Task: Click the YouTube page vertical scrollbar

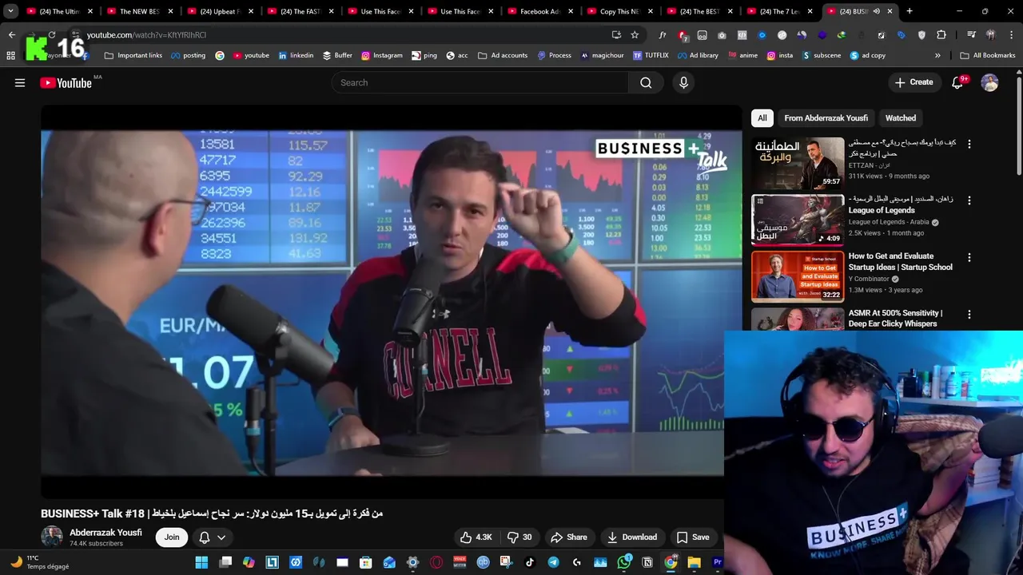Action: tap(1019, 124)
